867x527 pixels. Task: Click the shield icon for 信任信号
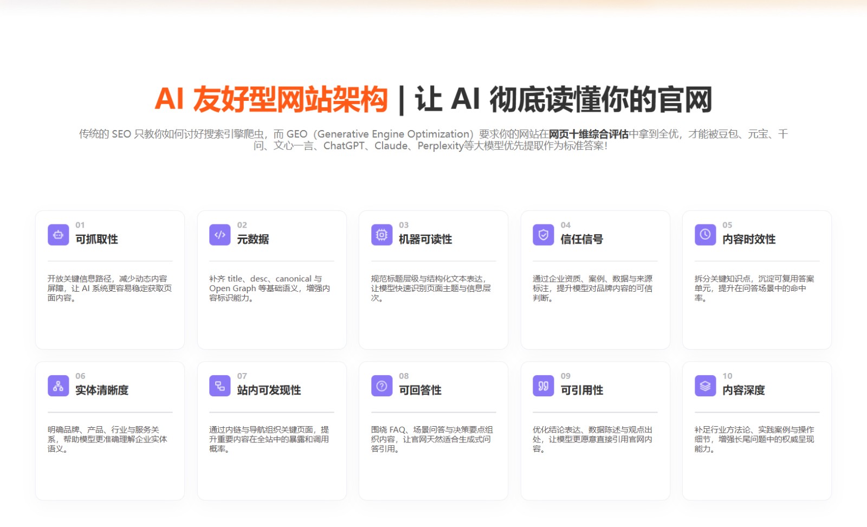[544, 235]
